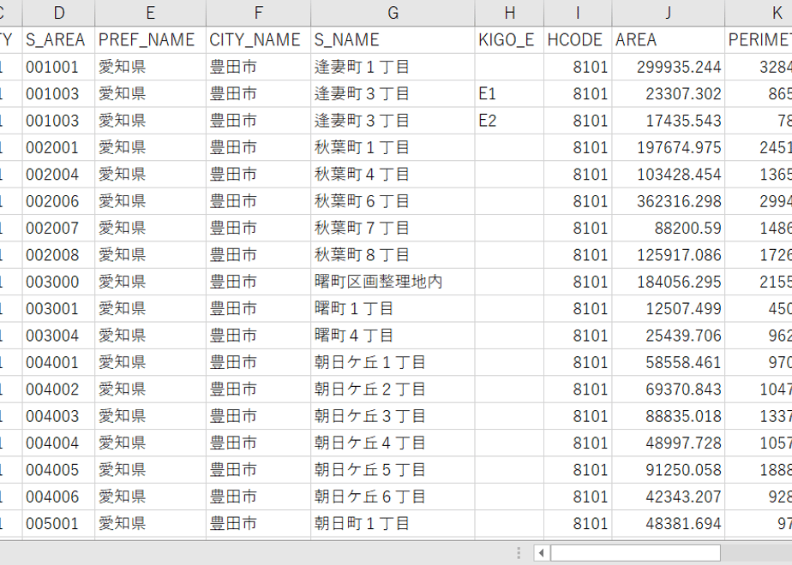Select column E header
Viewport: 792px width, 565px height.
point(151,13)
